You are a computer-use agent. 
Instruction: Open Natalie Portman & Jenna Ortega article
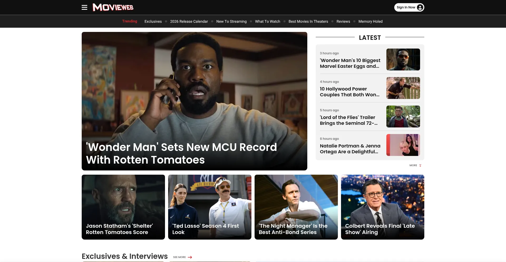pos(350,149)
